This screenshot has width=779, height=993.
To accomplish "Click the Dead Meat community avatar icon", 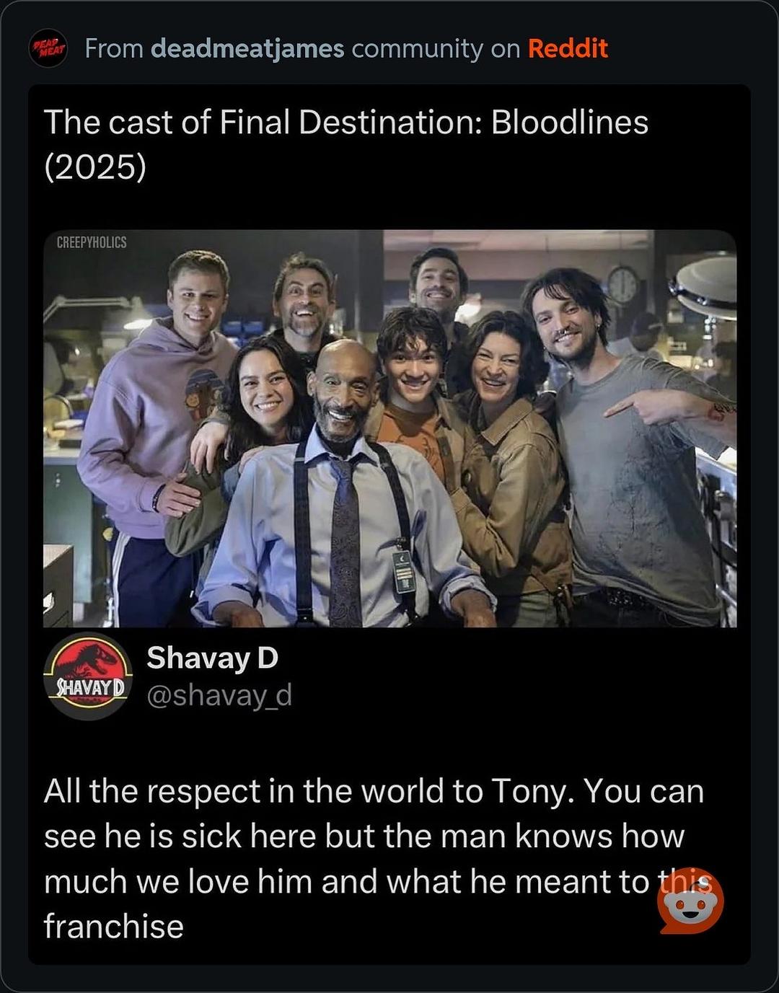I will [48, 49].
